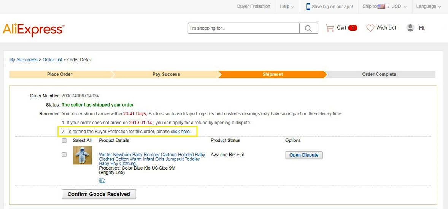Click the mobile phone app icon
Screen dimensions: 448x209
tap(308, 6)
